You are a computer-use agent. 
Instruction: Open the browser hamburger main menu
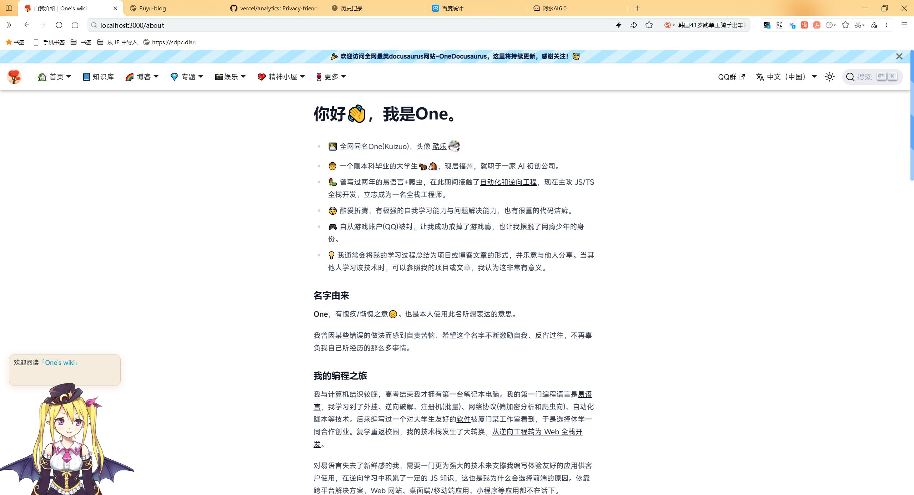click(x=904, y=25)
